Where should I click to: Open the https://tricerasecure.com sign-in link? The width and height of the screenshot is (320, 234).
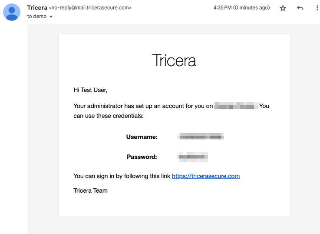[206, 176]
